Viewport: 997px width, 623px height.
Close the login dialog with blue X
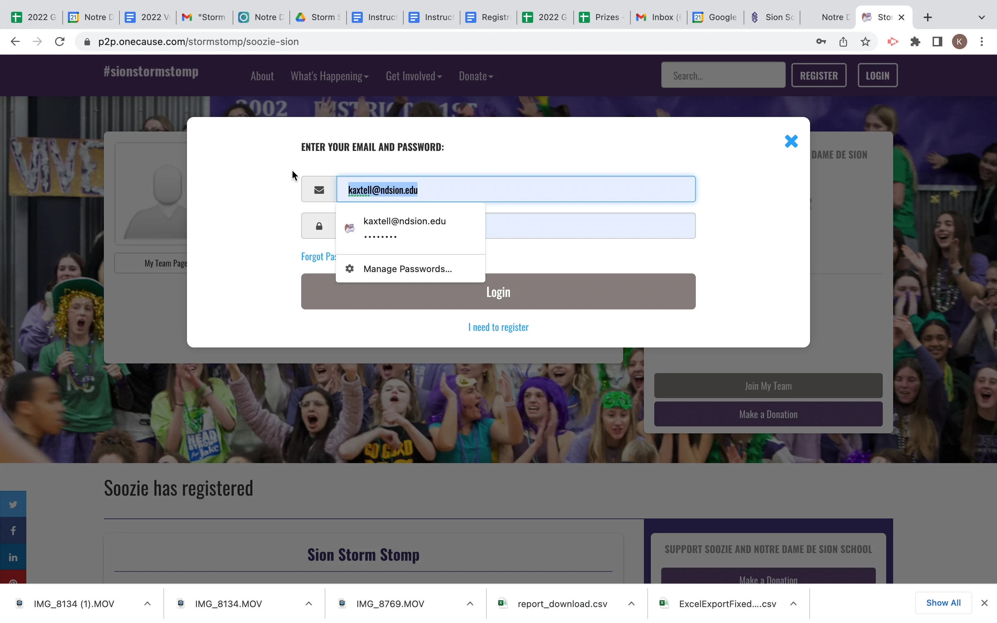pos(791,141)
